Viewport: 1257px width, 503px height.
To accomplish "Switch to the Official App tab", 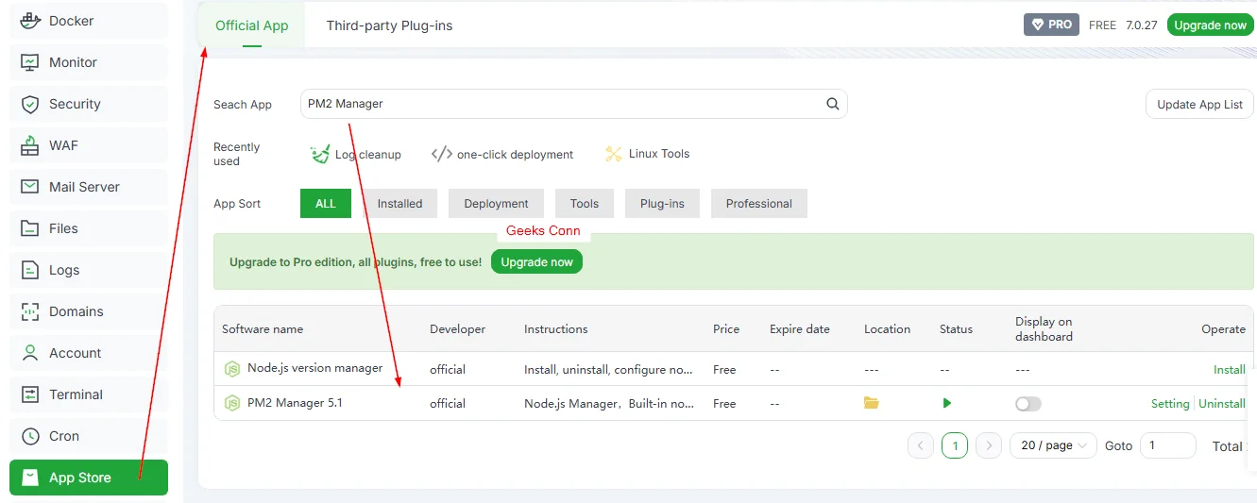I will pos(252,25).
